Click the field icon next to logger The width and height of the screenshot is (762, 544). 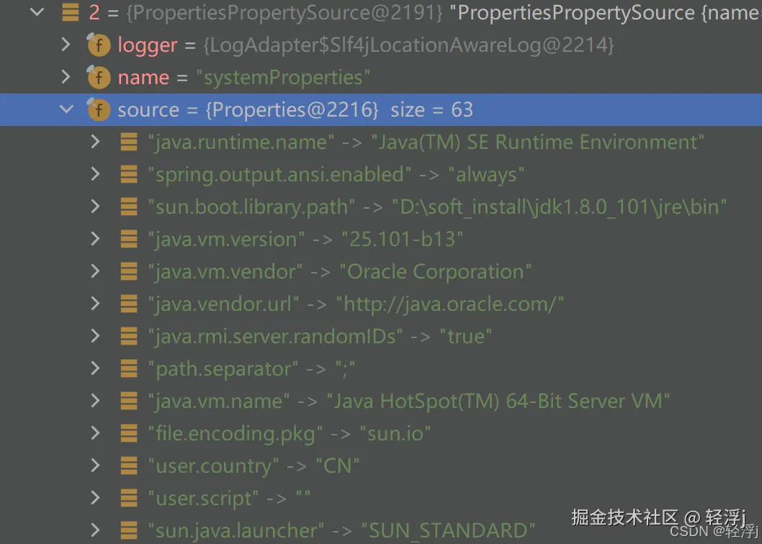click(98, 45)
